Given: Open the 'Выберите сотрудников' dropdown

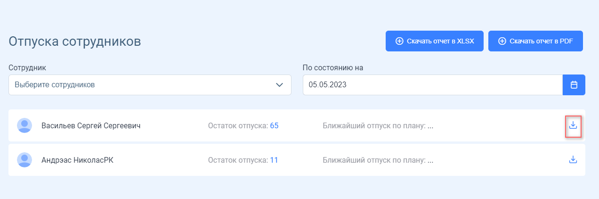Looking at the screenshot, I should point(150,85).
